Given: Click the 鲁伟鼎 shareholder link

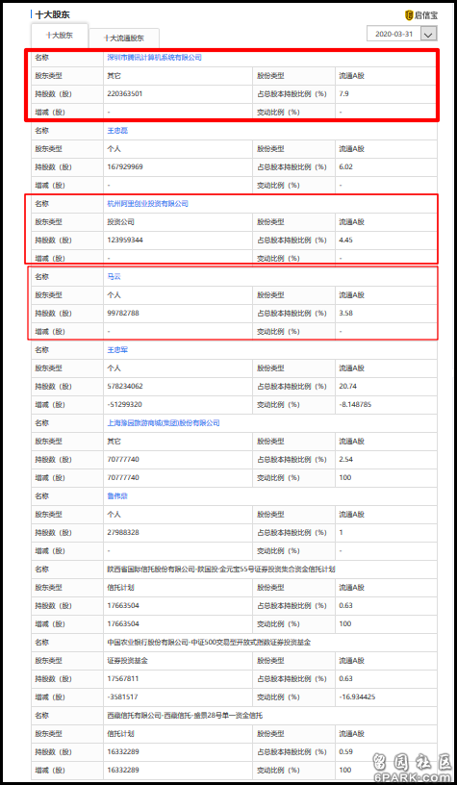Looking at the screenshot, I should [x=117, y=496].
